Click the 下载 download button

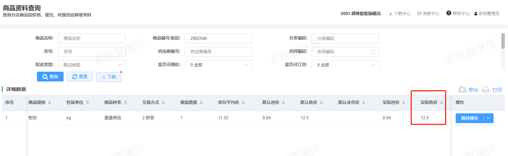click(109, 77)
